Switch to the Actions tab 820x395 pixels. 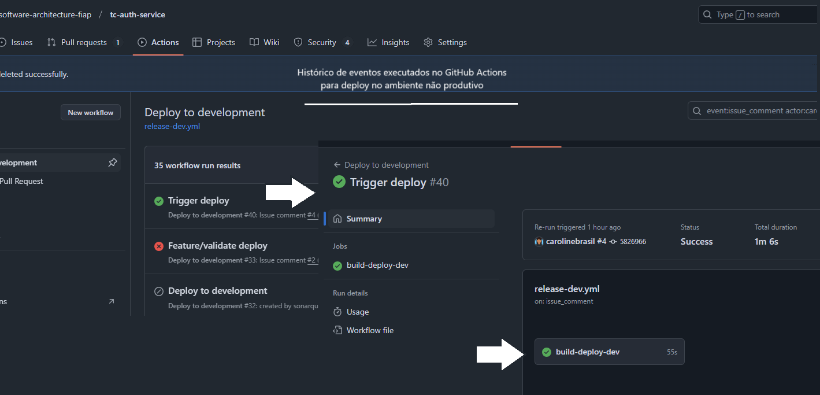tap(158, 42)
